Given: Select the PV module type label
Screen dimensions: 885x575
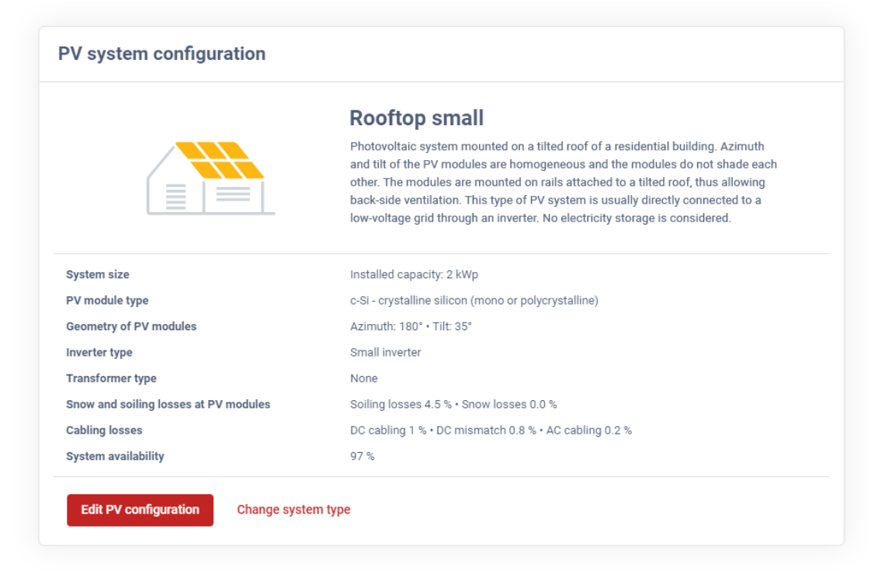Looking at the screenshot, I should (x=107, y=301).
